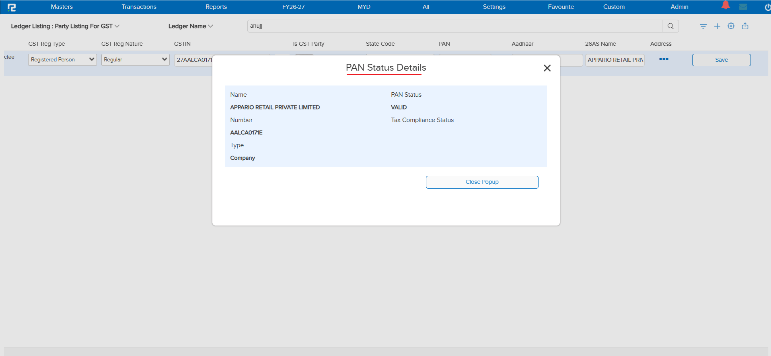Click the PAN column header
The image size is (771, 356).
click(x=444, y=44)
